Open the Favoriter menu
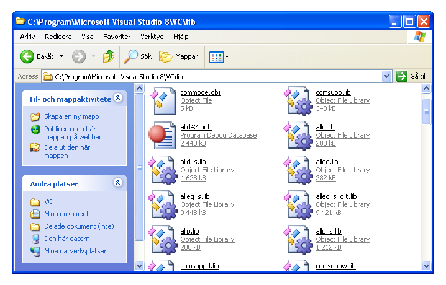This screenshot has width=446, height=285. [x=117, y=37]
